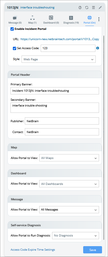
Task: Click the Save button
Action: [x=92, y=250]
